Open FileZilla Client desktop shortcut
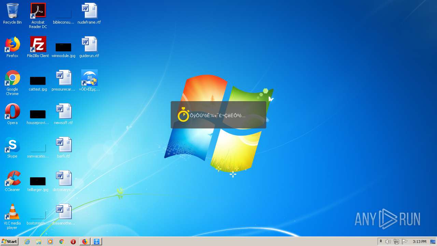Viewport: 437px width, 246px height. click(x=38, y=47)
